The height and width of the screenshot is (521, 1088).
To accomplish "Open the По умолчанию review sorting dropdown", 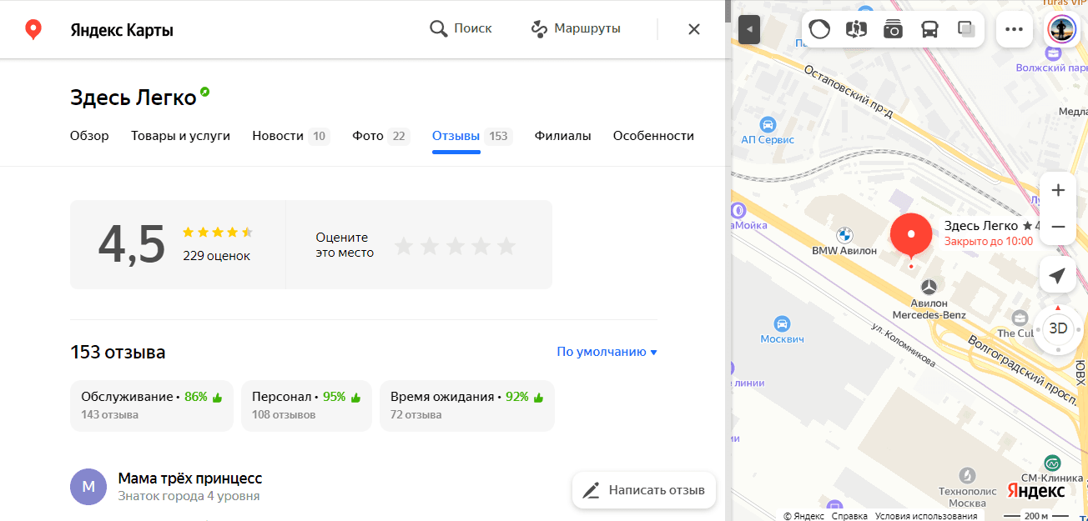I will (607, 352).
